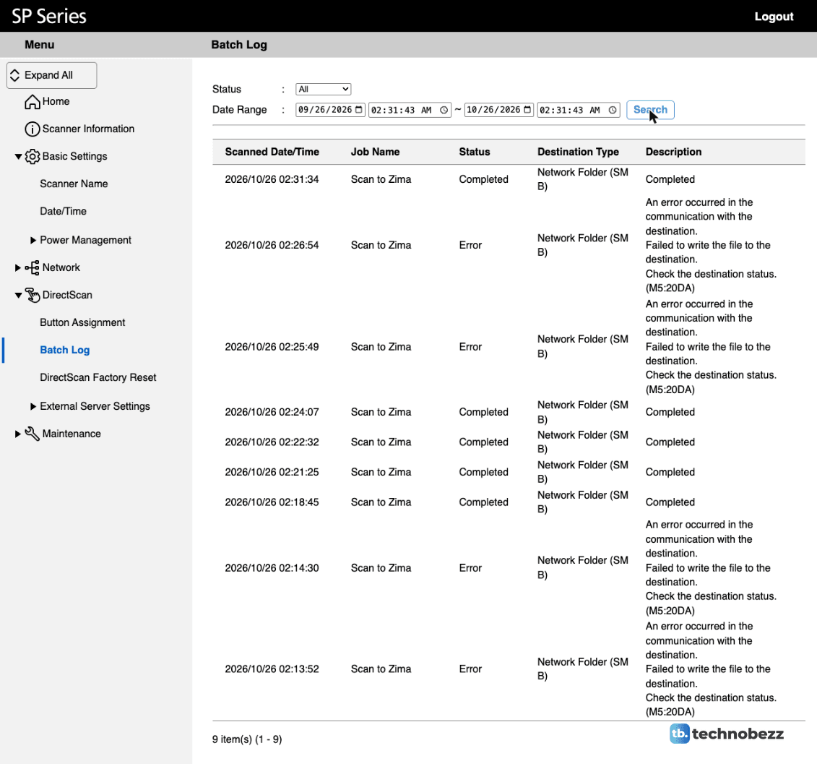This screenshot has height=769, width=817.
Task: Click the Expand All button
Action: (51, 76)
